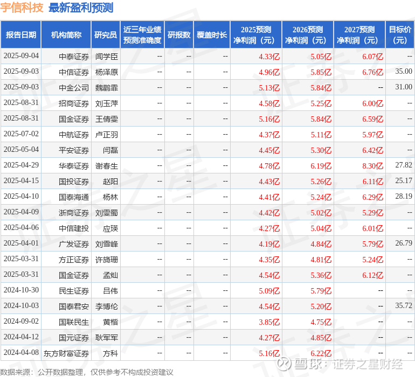Click 5.29亿 forecast value
The height and width of the screenshot is (377, 415).
click(x=372, y=213)
